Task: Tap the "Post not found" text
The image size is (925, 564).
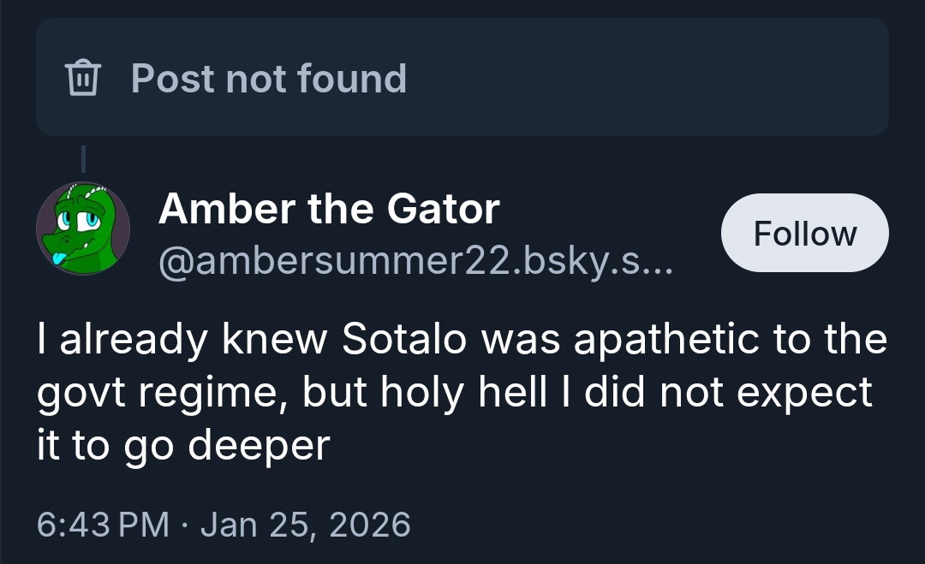Action: [268, 78]
